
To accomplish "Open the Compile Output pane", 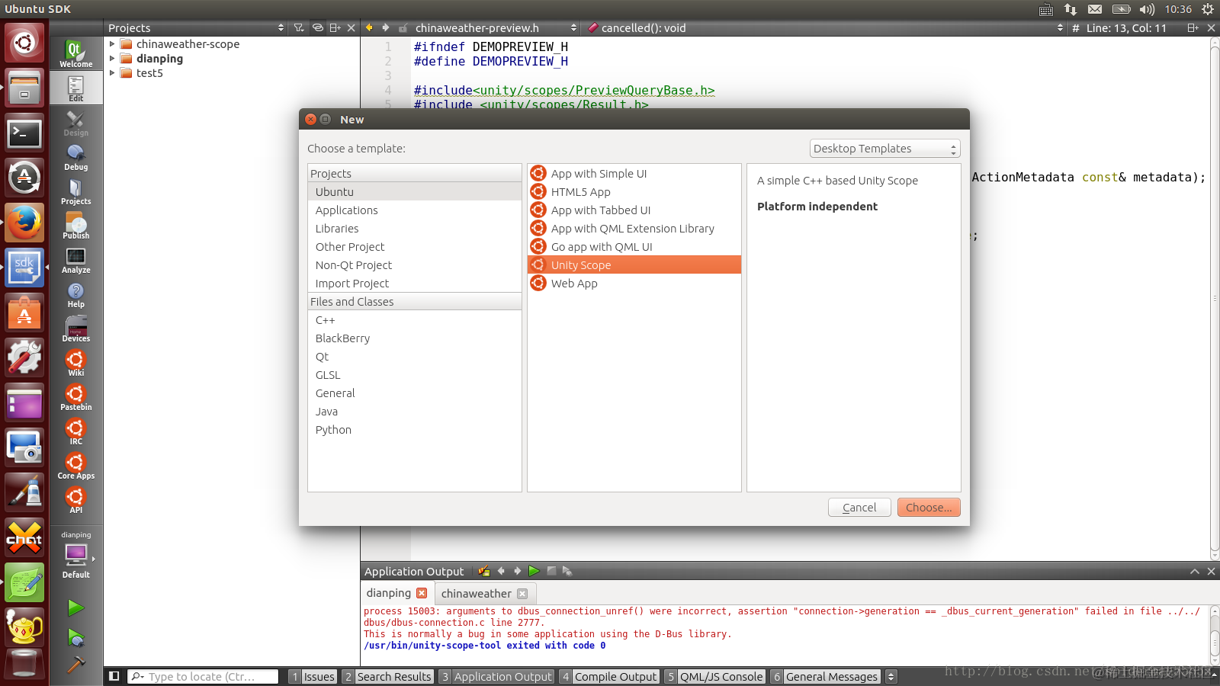I will (608, 677).
